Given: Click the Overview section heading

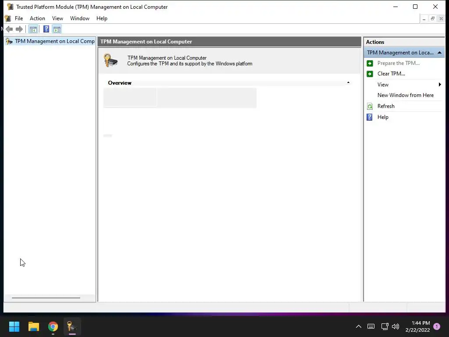Looking at the screenshot, I should (x=120, y=83).
